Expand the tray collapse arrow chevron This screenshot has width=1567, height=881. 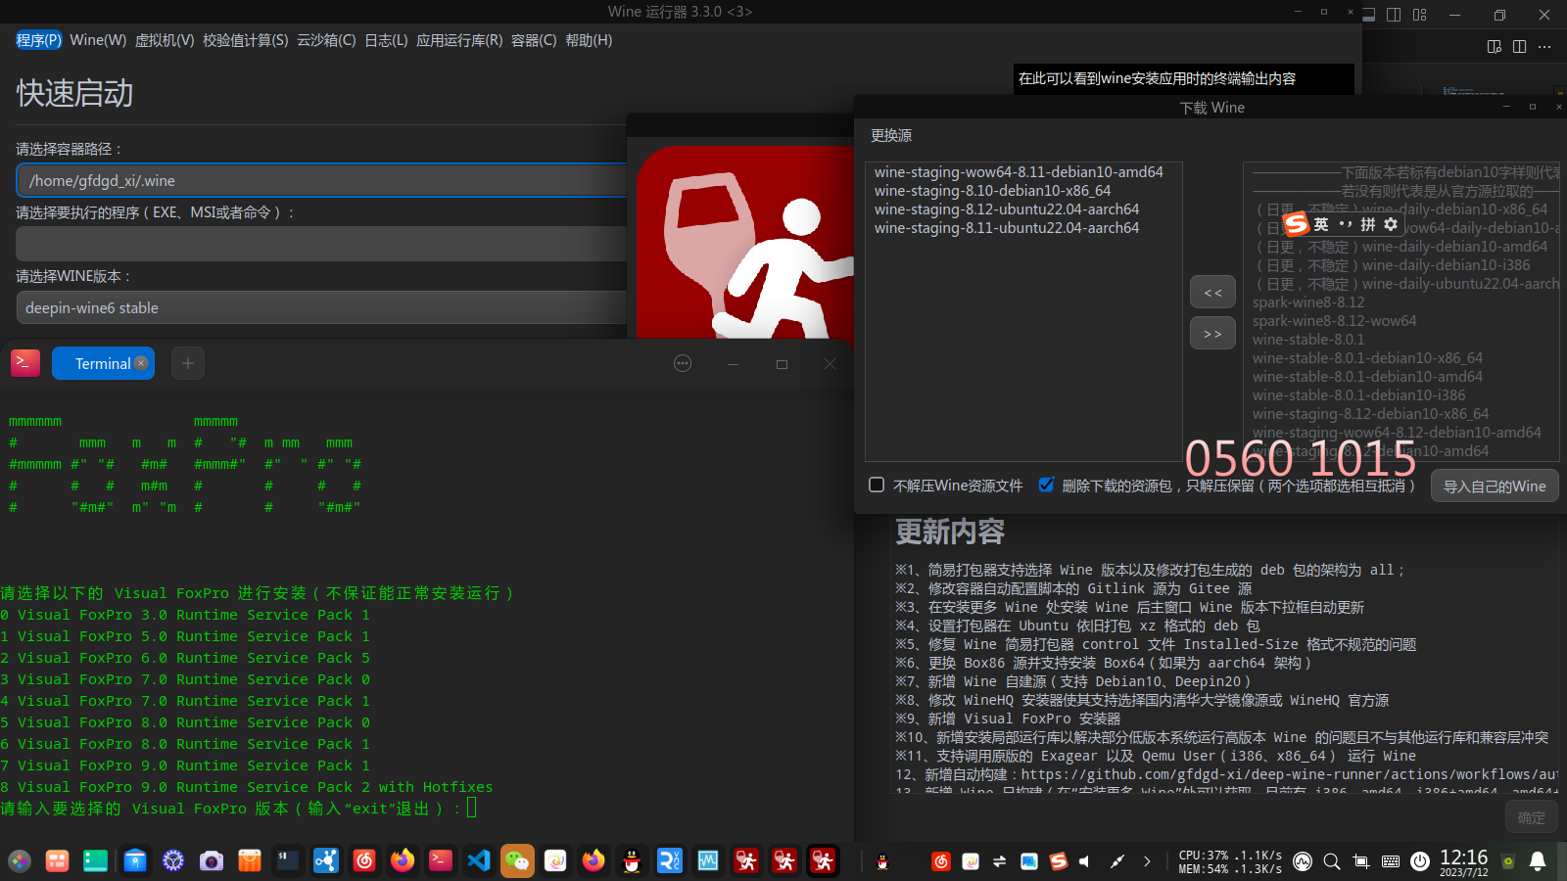(x=1147, y=861)
